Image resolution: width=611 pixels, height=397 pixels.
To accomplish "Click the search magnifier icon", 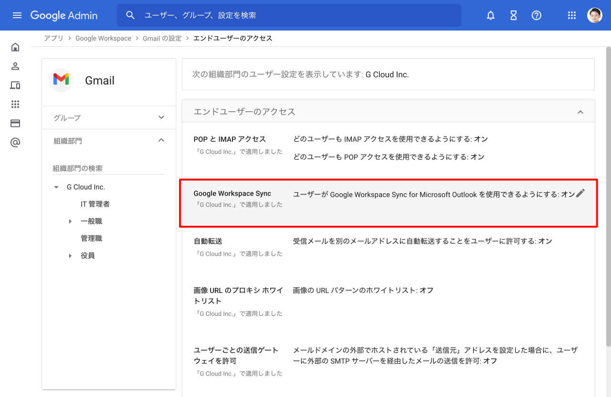I will (x=130, y=15).
